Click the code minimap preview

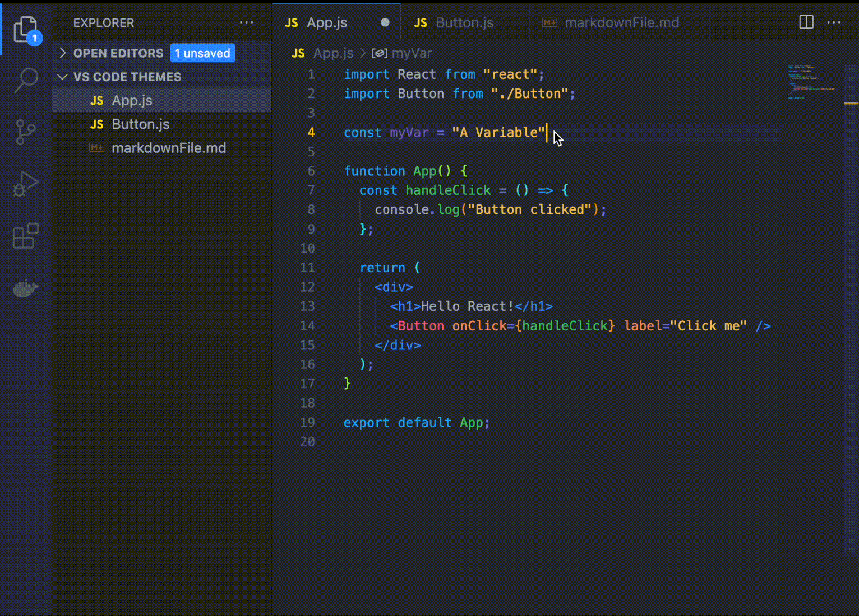click(811, 82)
